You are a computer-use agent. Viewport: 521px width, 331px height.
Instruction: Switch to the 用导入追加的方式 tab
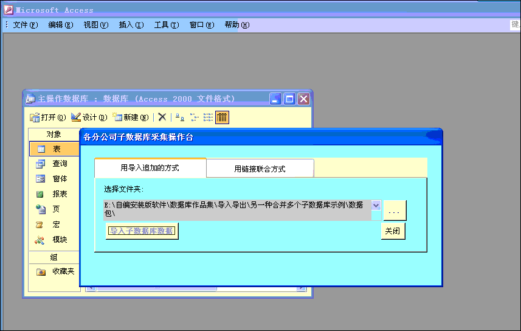click(x=150, y=168)
